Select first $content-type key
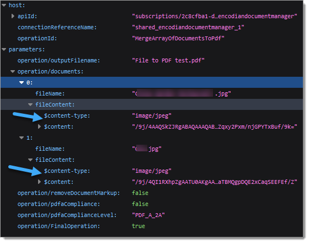The width and height of the screenshot is (309, 243). point(67,116)
